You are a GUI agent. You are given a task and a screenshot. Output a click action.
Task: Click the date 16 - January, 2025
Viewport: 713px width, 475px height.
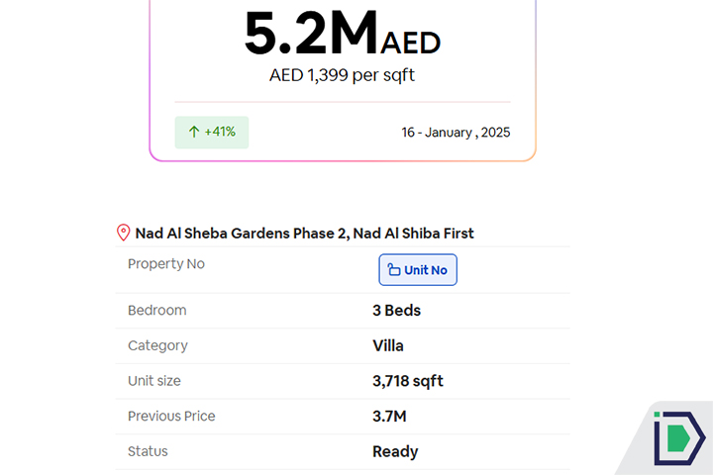456,132
